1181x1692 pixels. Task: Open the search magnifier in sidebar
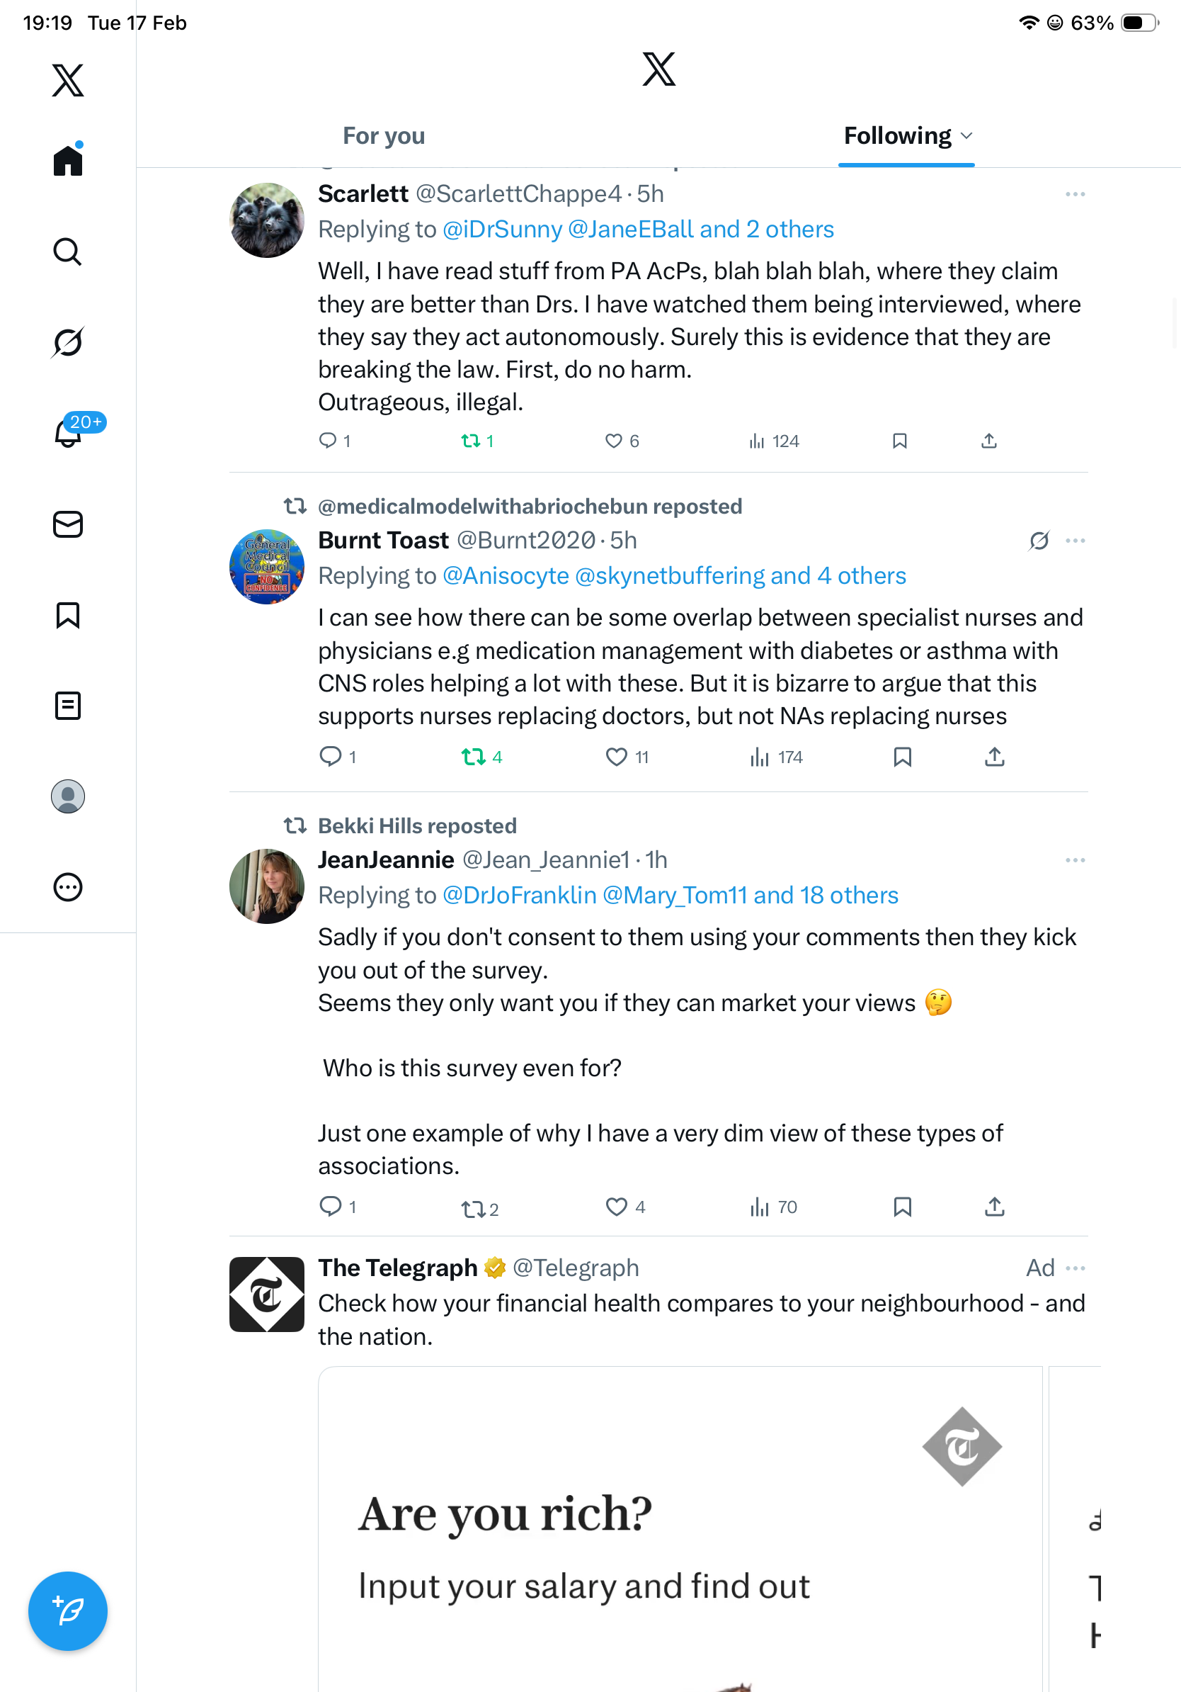(x=68, y=252)
